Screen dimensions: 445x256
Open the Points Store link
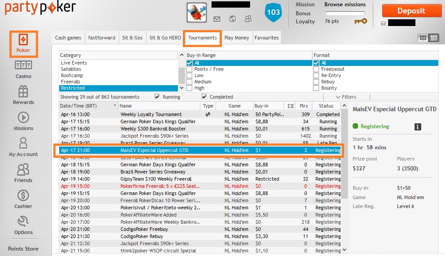click(23, 249)
